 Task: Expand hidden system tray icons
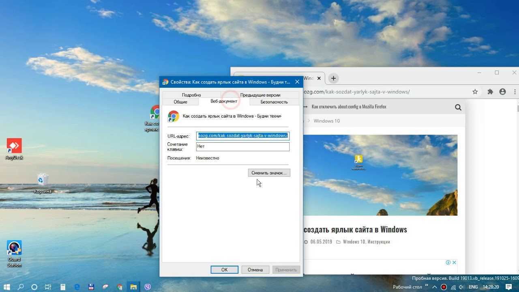coord(434,287)
